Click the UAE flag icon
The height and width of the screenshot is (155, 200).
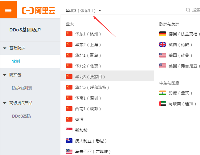pyautogui.click(x=163, y=104)
